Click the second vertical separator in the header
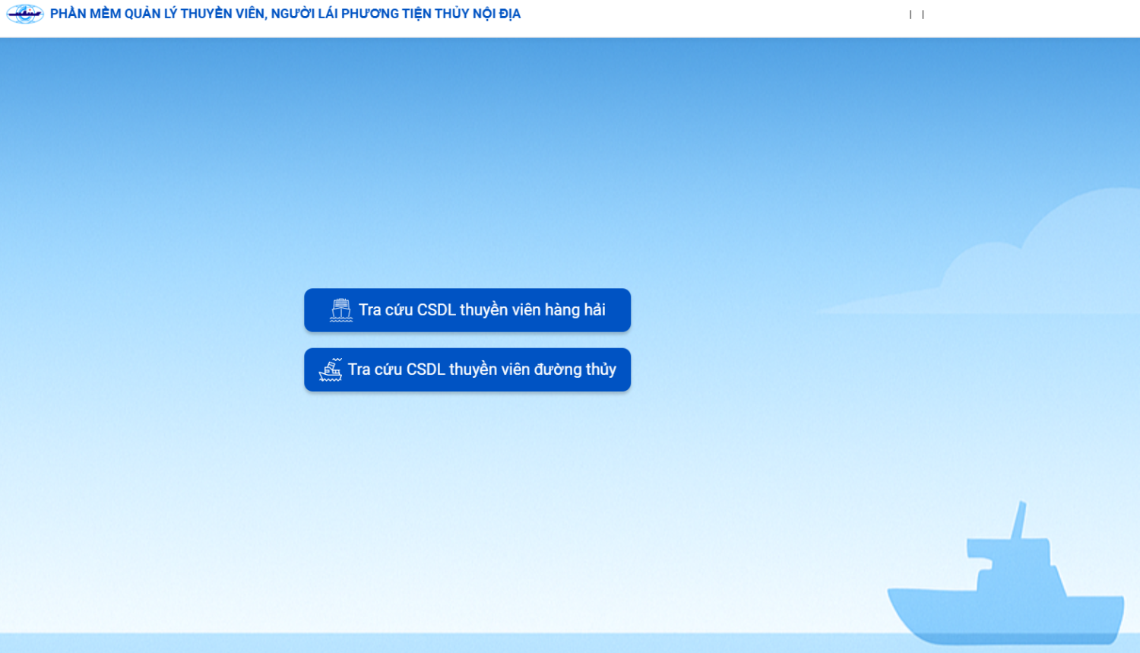Viewport: 1140px width, 653px height. pyautogui.click(x=923, y=14)
